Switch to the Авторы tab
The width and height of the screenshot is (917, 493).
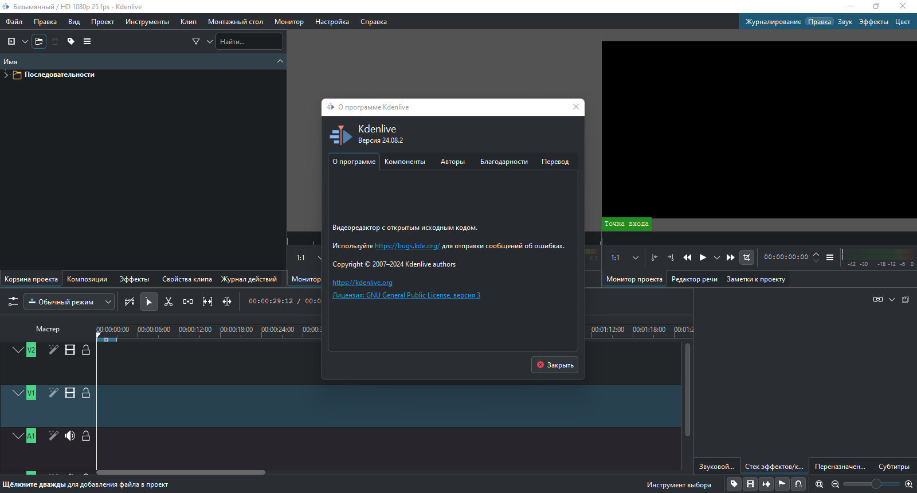(x=452, y=162)
